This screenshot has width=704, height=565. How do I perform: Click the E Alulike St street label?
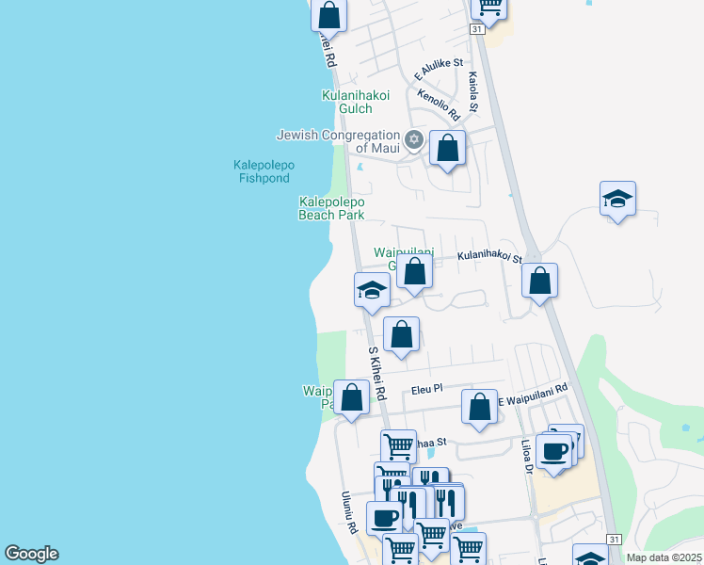[x=439, y=69]
